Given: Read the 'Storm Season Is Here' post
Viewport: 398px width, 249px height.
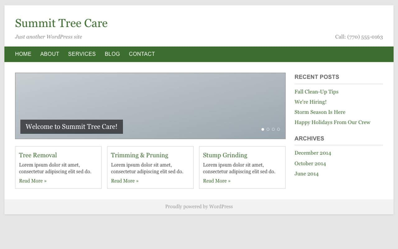Looking at the screenshot, I should [320, 112].
